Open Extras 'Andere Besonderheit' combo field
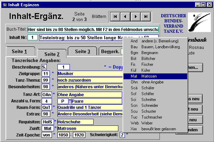 coord(90,114)
